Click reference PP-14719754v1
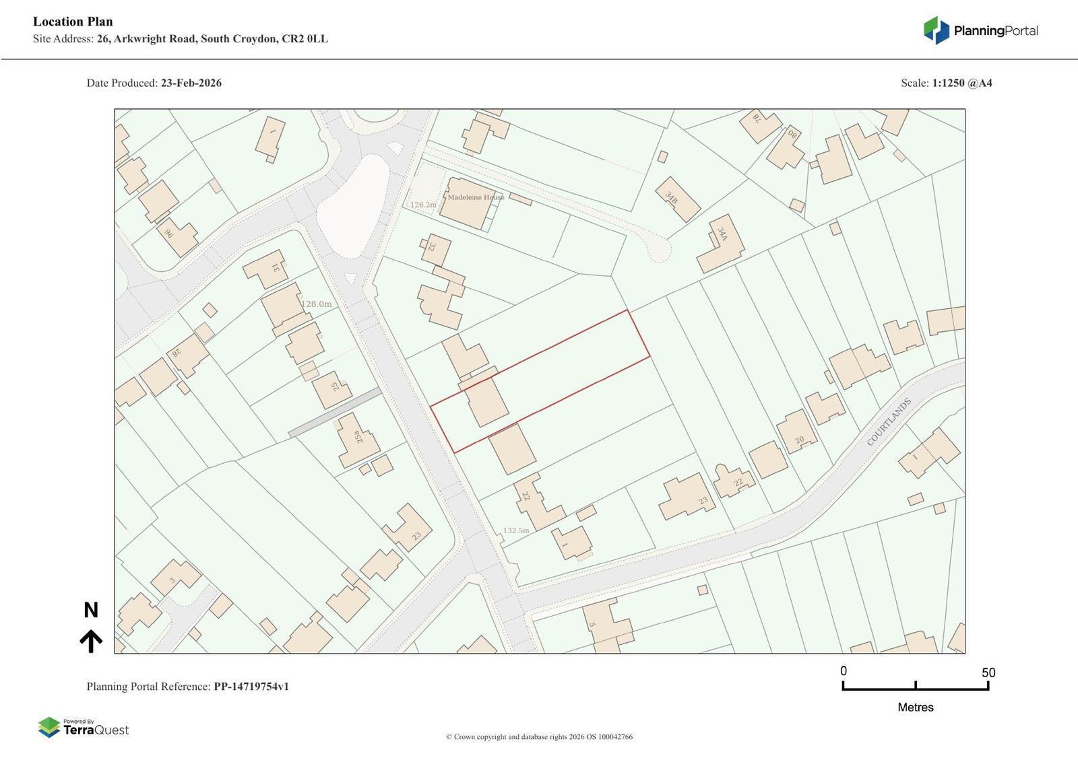Image resolution: width=1078 pixels, height=762 pixels. (251, 687)
